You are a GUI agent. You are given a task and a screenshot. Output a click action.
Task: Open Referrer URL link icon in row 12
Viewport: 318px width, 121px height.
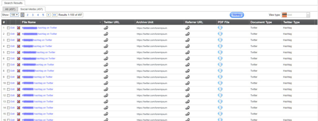click(x=187, y=96)
